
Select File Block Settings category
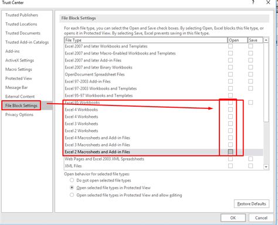click(x=21, y=105)
